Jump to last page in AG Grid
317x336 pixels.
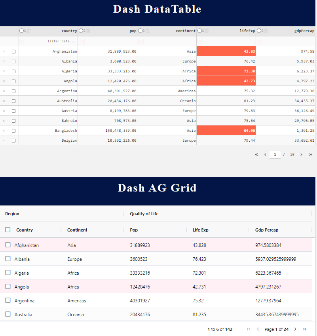pyautogui.click(x=304, y=329)
